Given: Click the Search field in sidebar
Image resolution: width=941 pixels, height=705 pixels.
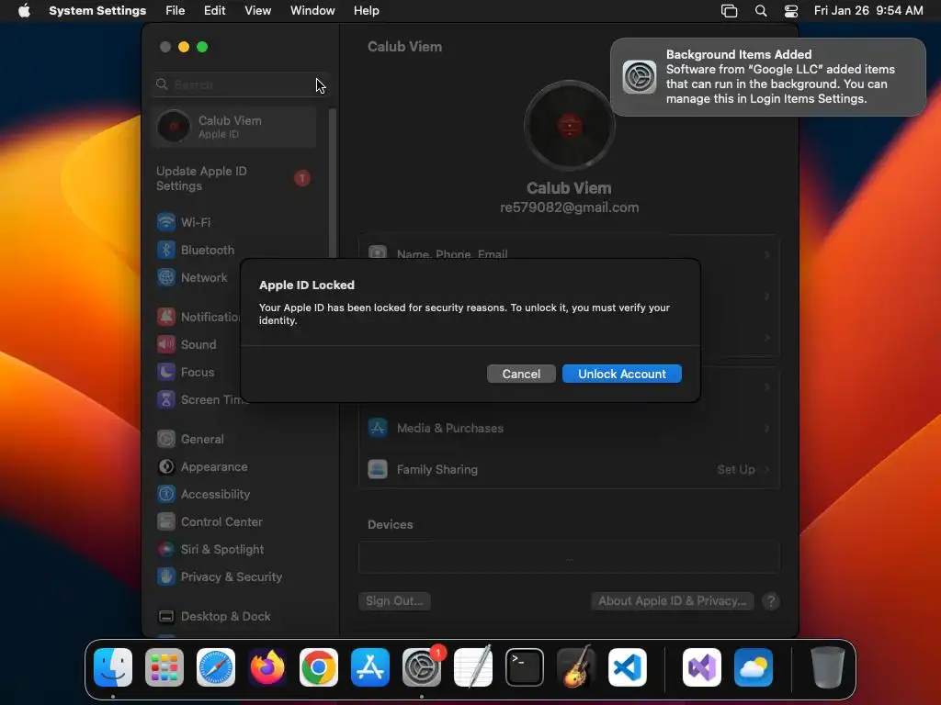Looking at the screenshot, I should tap(240, 84).
